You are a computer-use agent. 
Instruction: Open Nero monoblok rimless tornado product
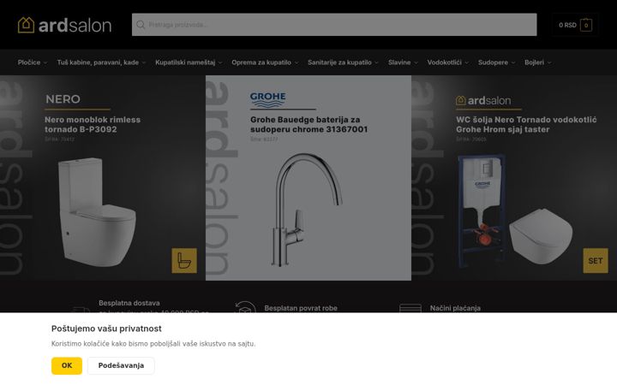click(x=93, y=125)
